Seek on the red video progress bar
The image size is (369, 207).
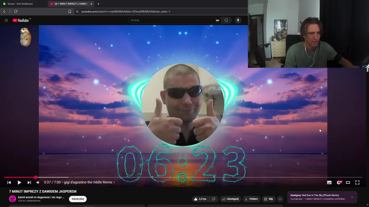pyautogui.click(x=20, y=177)
